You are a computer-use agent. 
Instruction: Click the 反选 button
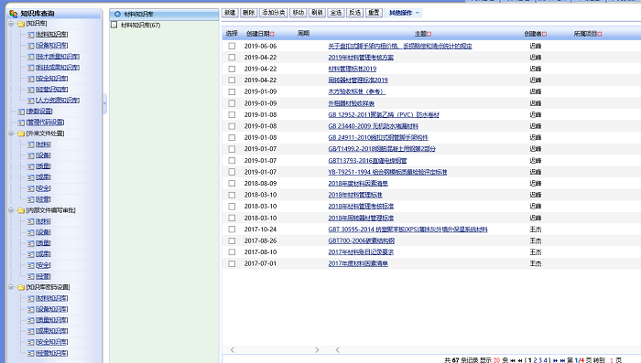pos(355,13)
